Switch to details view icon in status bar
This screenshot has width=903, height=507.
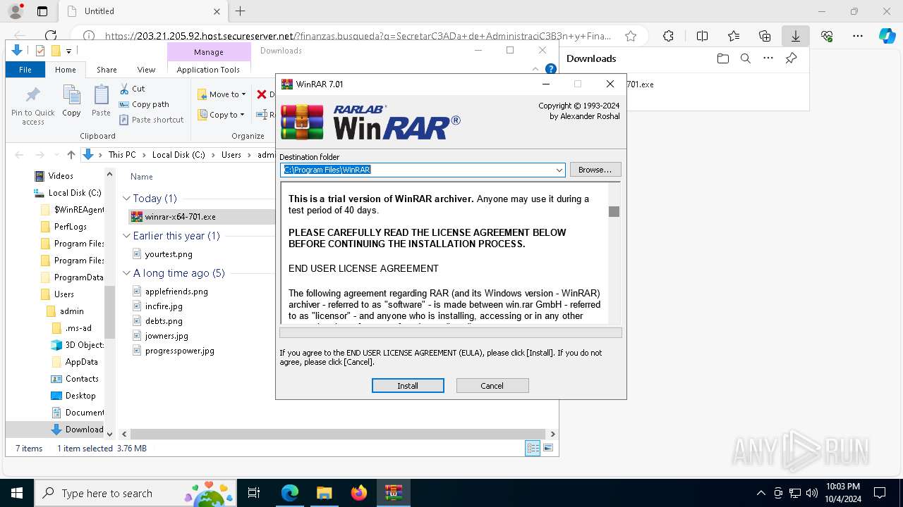pyautogui.click(x=533, y=448)
